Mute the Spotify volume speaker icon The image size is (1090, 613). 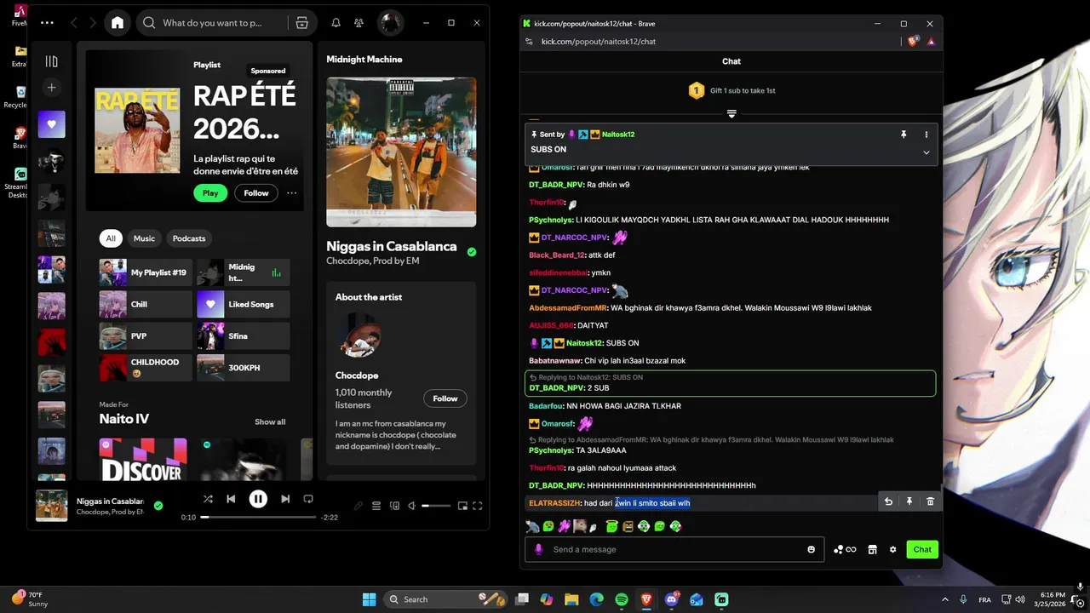(412, 506)
